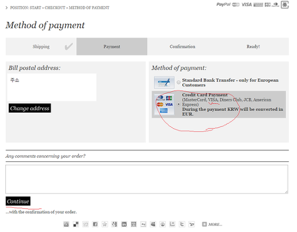Image resolution: width=297 pixels, height=232 pixels.
Task: Click the PayPal logo in header
Action: [x=223, y=4]
